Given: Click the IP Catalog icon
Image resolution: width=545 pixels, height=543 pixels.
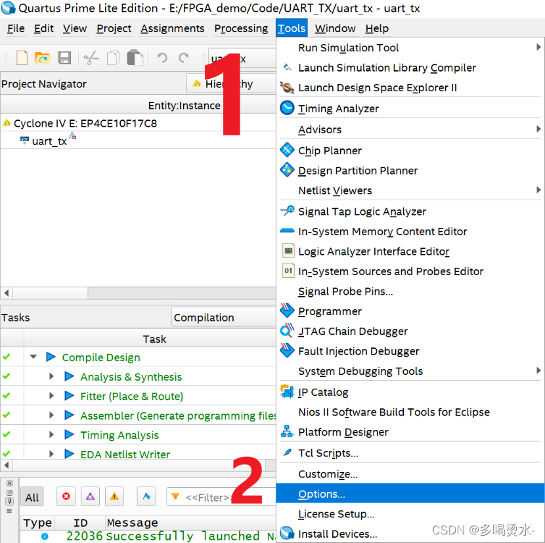Looking at the screenshot, I should pos(287,391).
